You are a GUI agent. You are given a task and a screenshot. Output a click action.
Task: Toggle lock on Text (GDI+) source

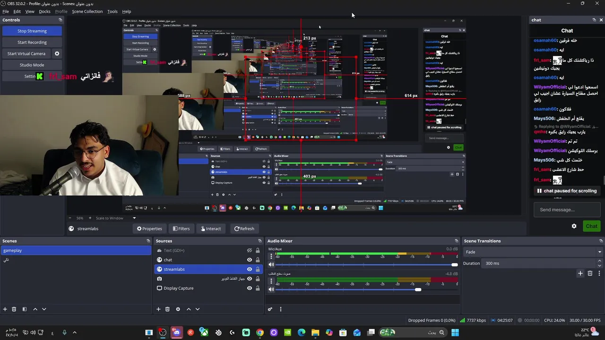[x=258, y=250]
